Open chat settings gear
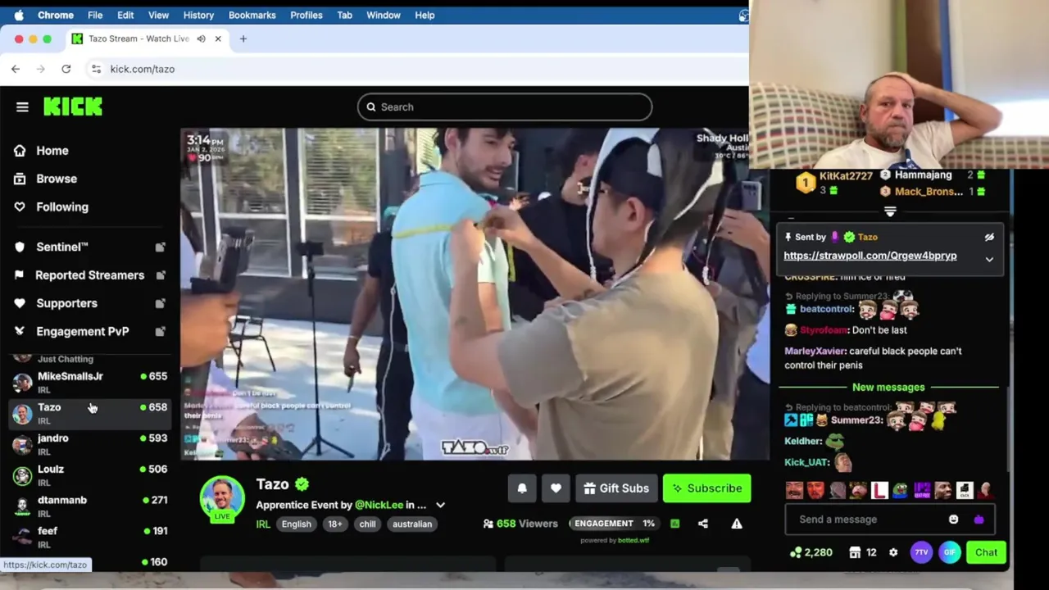The image size is (1049, 590). coord(893,552)
